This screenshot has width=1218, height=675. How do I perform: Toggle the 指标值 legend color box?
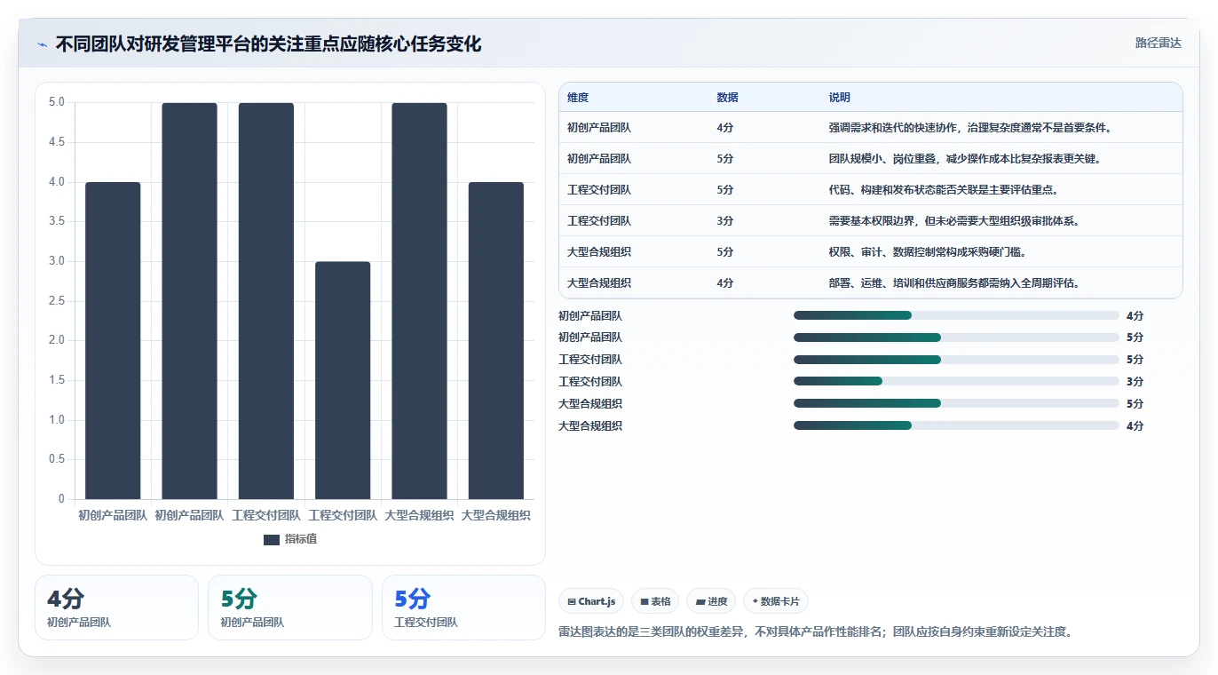pyautogui.click(x=272, y=540)
